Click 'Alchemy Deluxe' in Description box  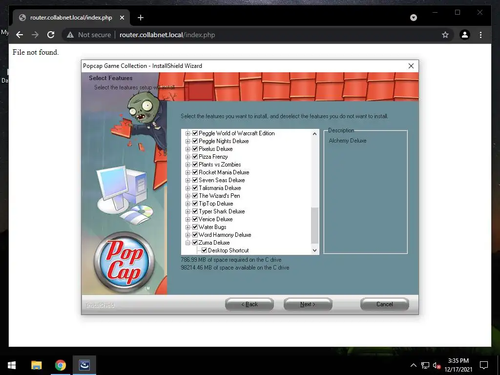(x=348, y=141)
